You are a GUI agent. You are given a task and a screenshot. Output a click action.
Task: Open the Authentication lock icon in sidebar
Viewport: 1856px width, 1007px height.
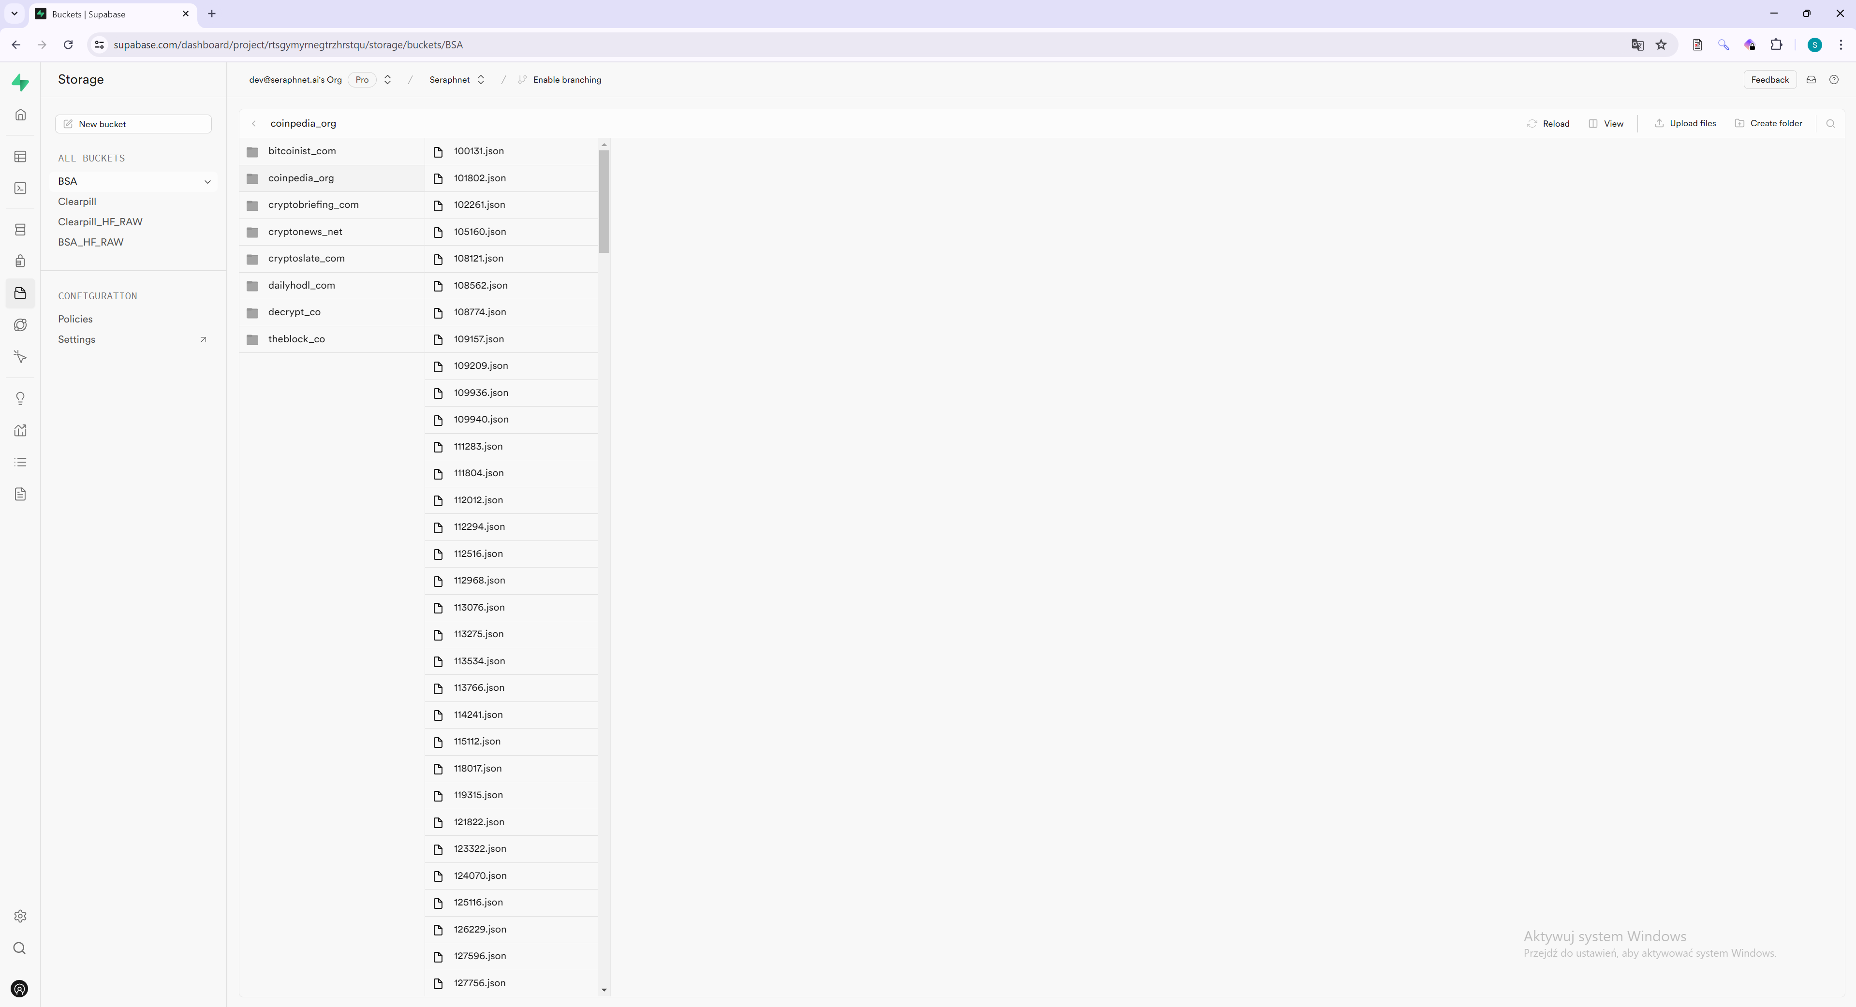[20, 261]
